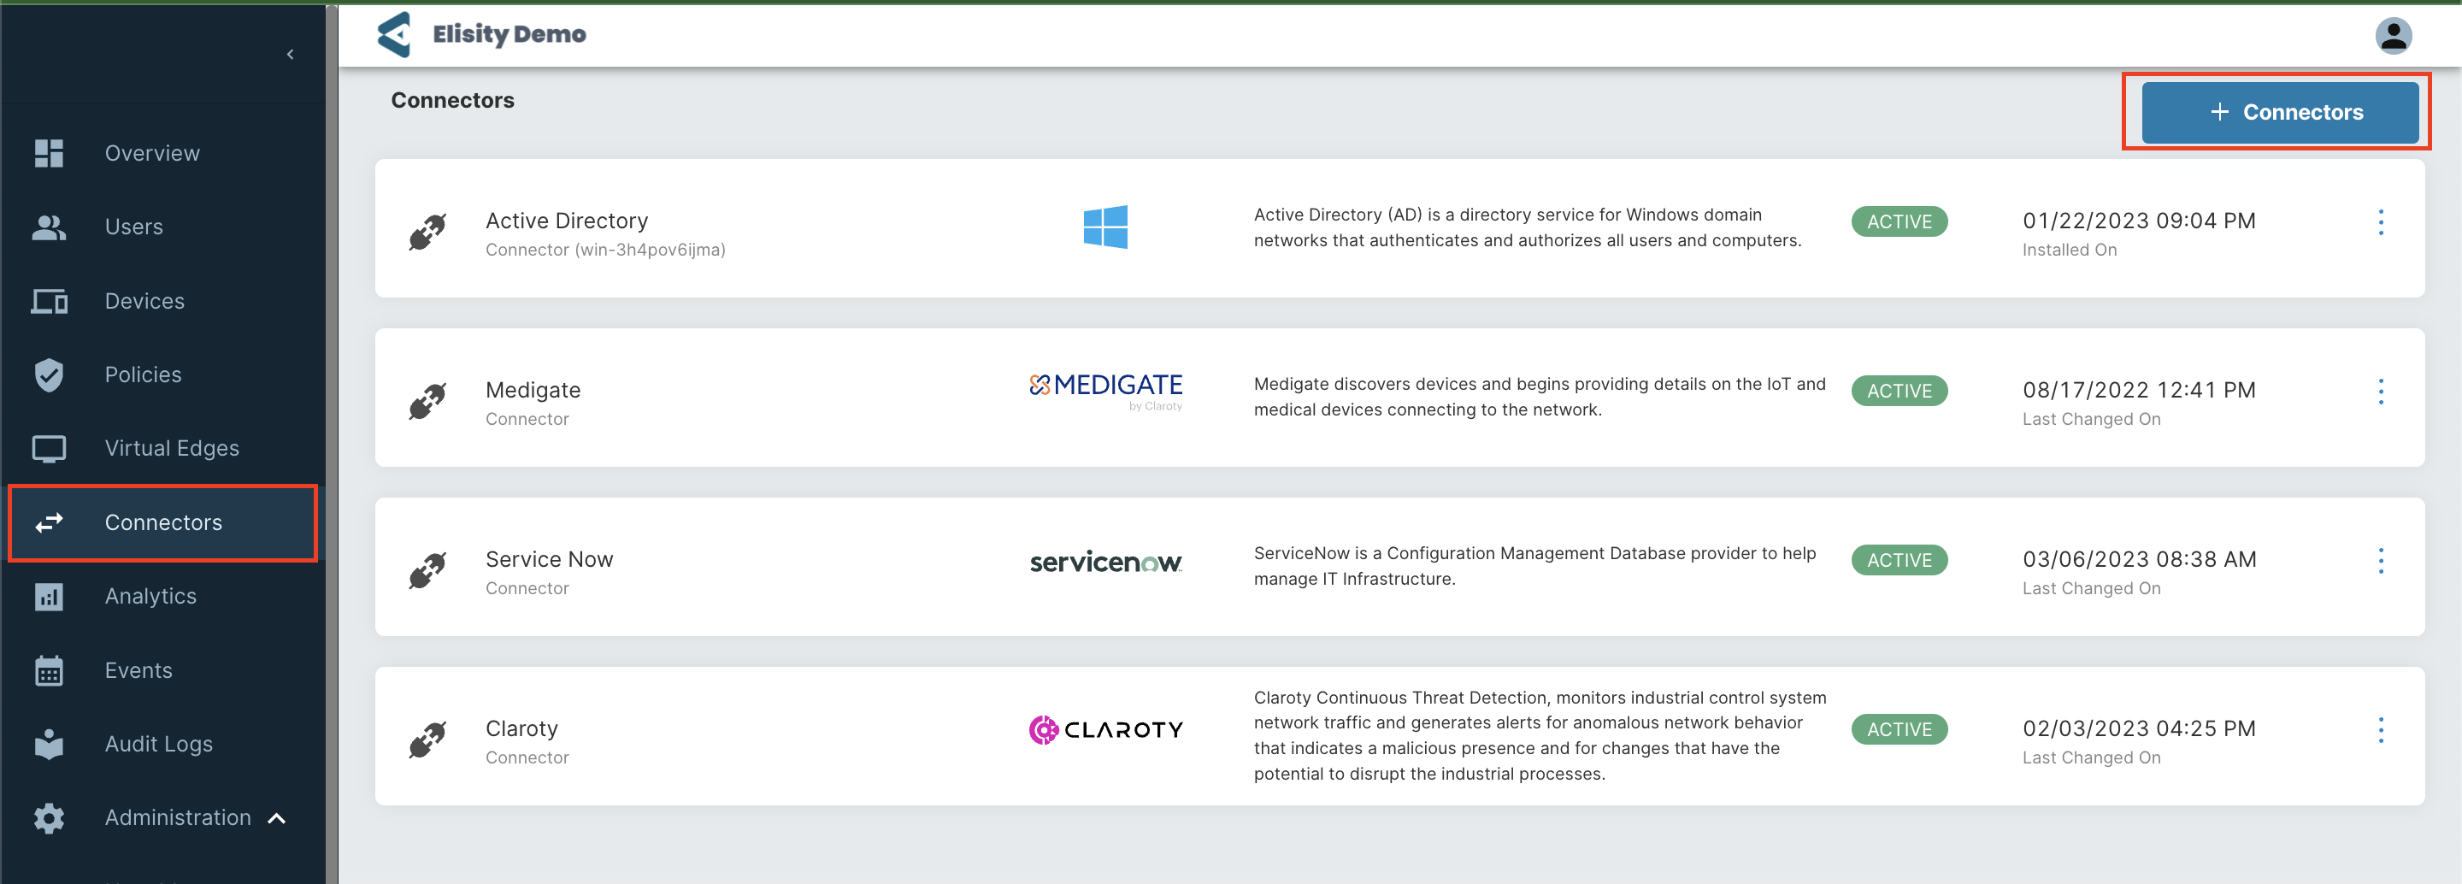Click the Medigate logo
This screenshot has width=2462, height=884.
(1106, 391)
